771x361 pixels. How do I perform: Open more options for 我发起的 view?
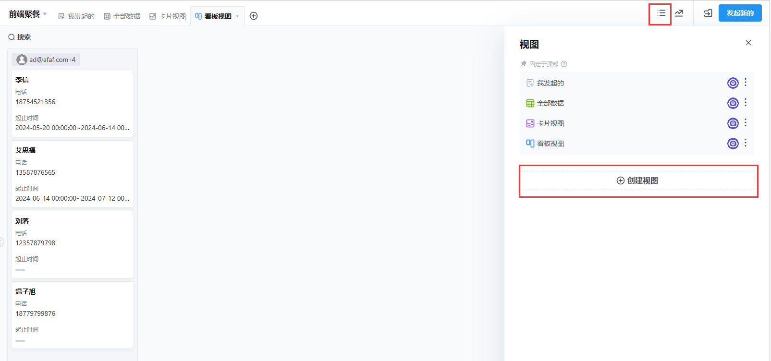746,83
